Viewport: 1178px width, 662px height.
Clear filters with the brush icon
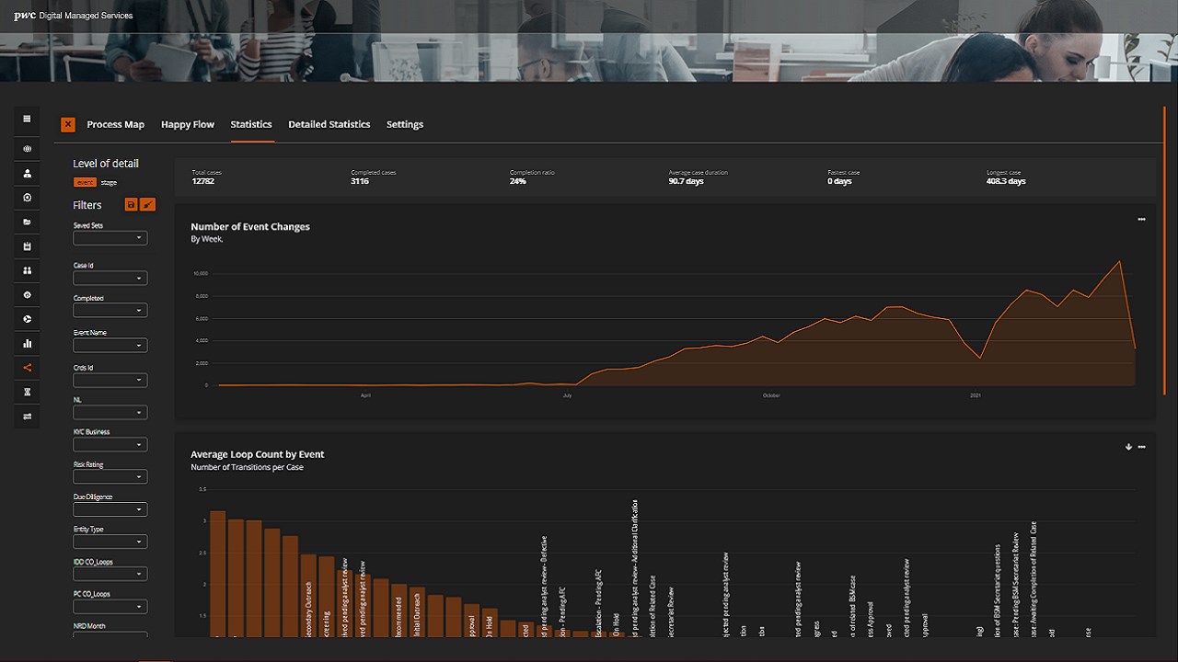pyautogui.click(x=149, y=204)
